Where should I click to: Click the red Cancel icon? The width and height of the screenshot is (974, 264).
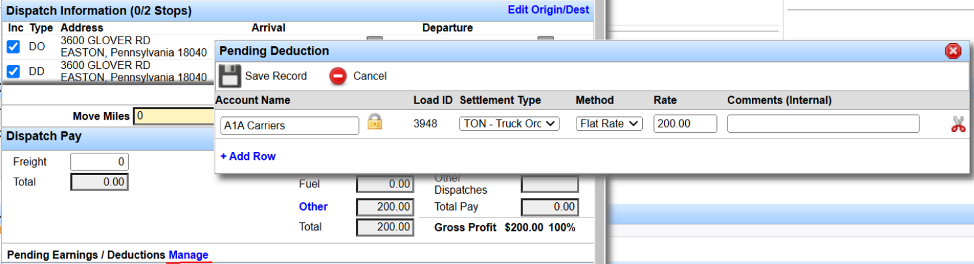[x=338, y=76]
